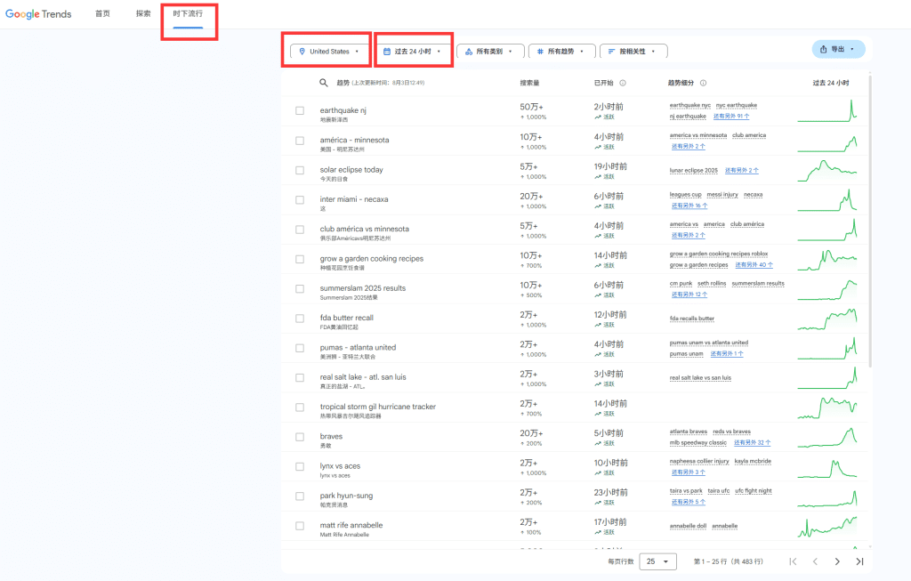Go to the next page arrow
Screen dimensions: 911x581
[x=836, y=561]
